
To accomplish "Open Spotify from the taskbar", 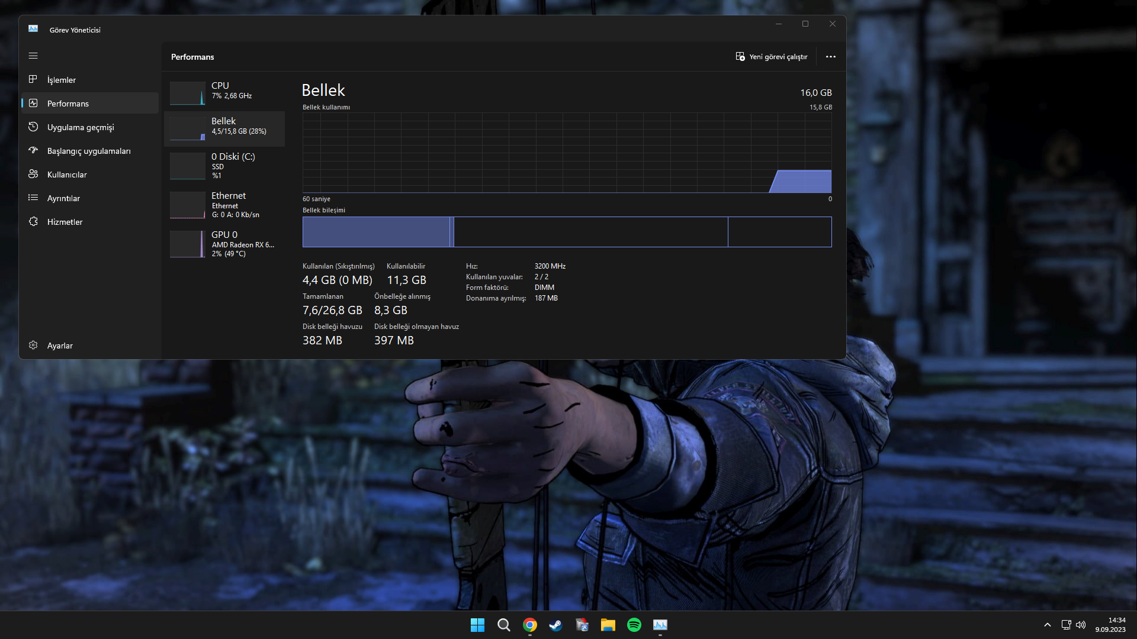I will pos(634,625).
